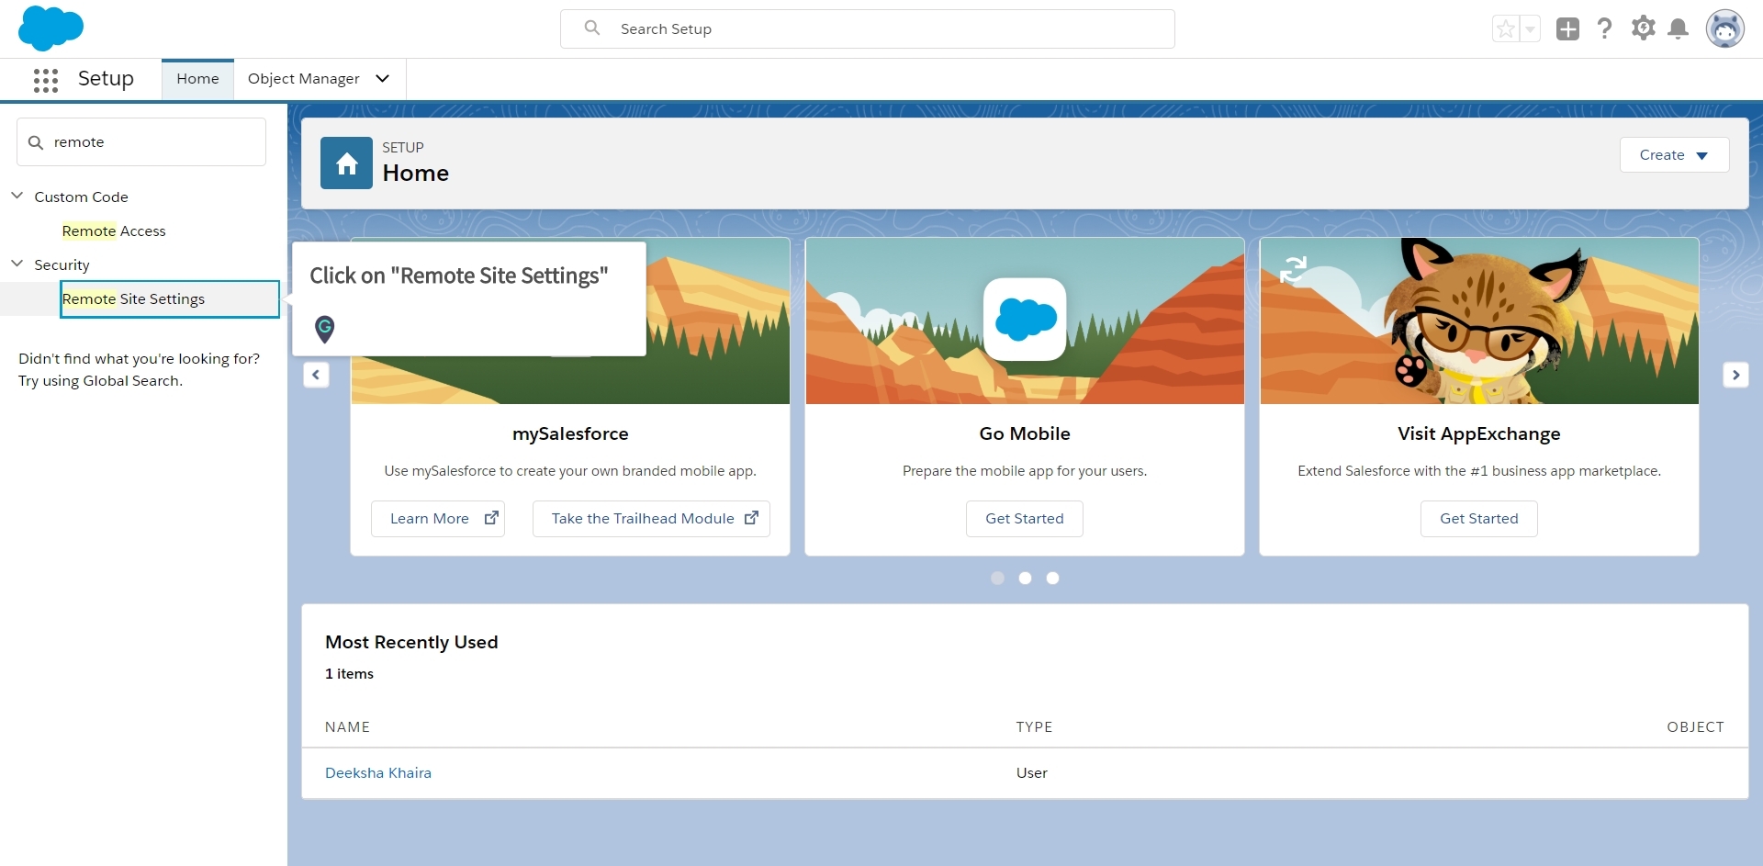This screenshot has width=1763, height=866.
Task: Collapse the Security section
Action: 17,264
